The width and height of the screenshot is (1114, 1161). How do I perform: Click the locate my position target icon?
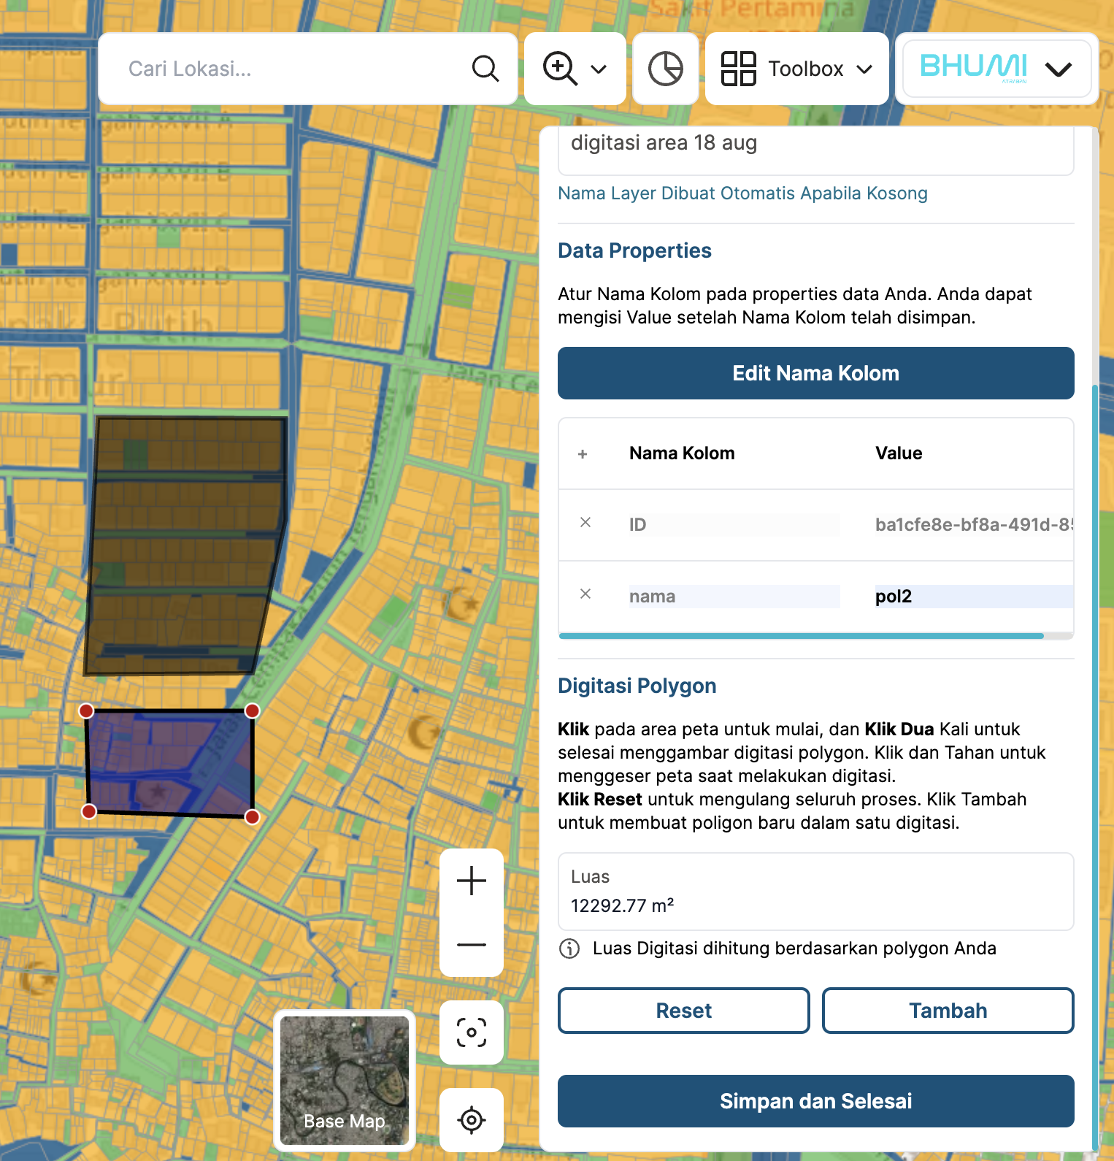(x=472, y=1119)
